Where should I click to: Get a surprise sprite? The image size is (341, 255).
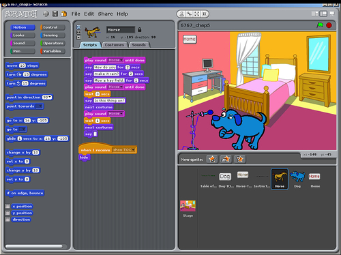(x=239, y=159)
